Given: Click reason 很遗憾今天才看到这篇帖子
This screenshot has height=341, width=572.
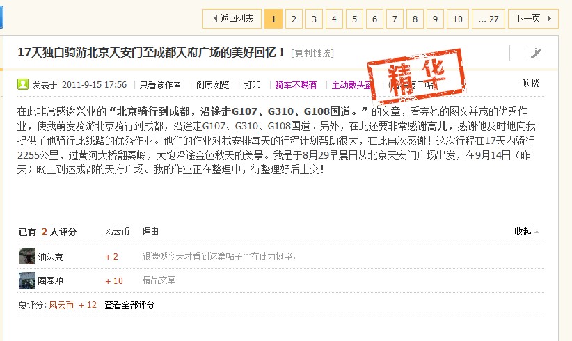Looking at the screenshot, I should pyautogui.click(x=219, y=256).
